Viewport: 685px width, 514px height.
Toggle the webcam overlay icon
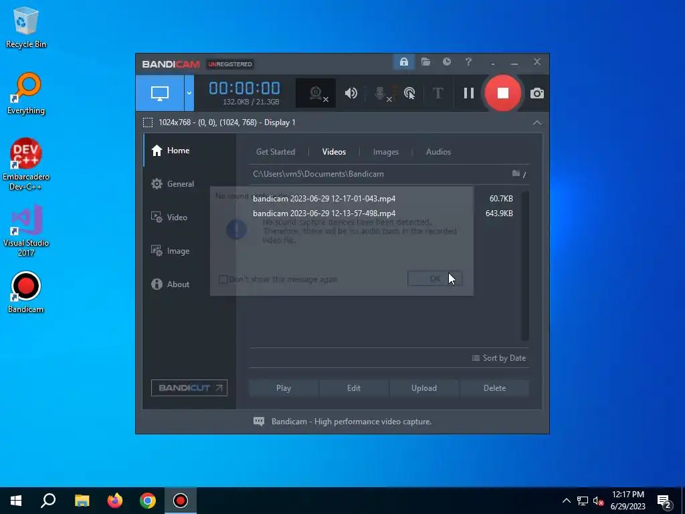point(316,93)
